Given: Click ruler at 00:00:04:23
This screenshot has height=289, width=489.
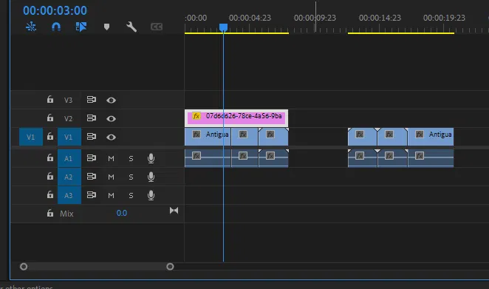Looking at the screenshot, I should click(x=250, y=18).
